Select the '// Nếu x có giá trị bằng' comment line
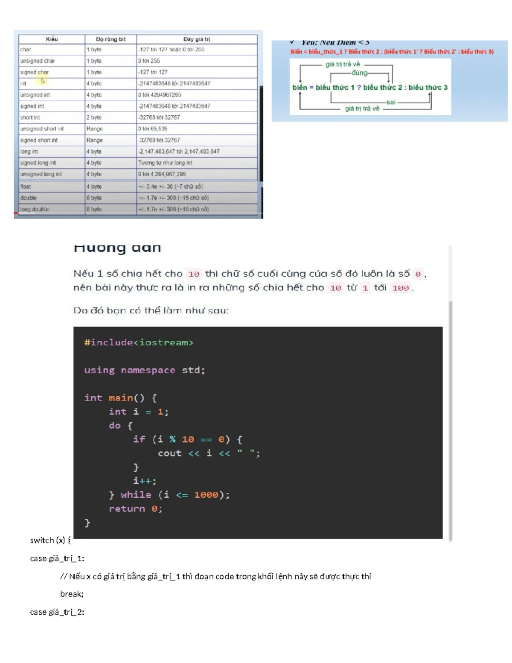 point(215,576)
